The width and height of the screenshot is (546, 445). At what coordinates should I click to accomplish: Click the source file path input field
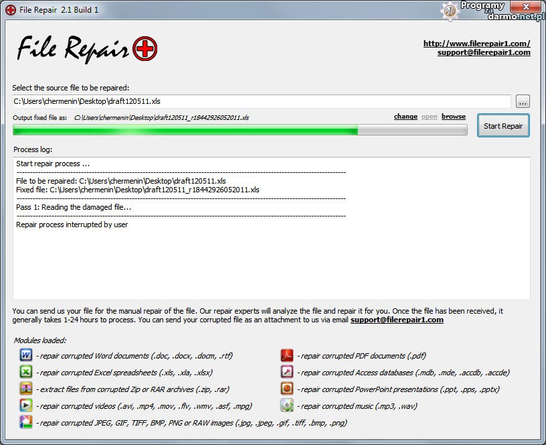261,102
